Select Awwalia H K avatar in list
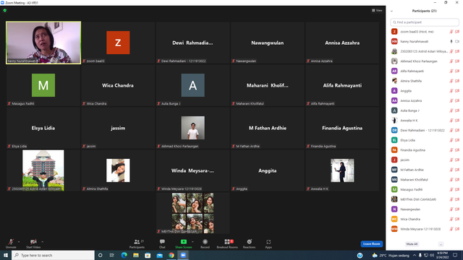463x260 pixels. pyautogui.click(x=394, y=121)
